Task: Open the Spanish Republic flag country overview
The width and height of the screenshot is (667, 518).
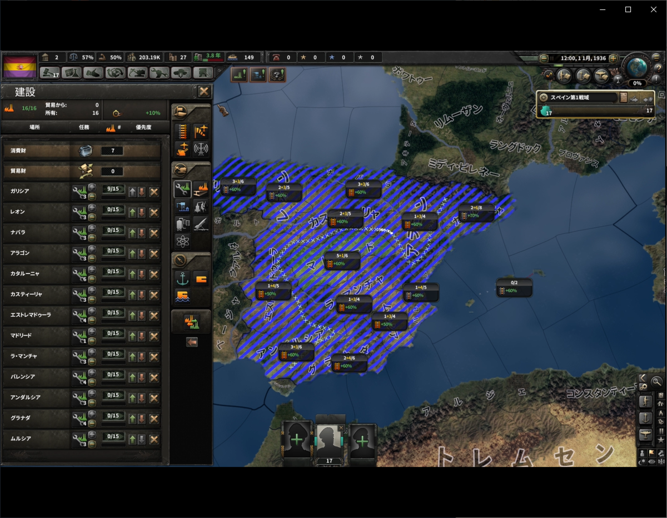Action: click(20, 66)
